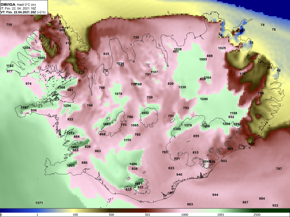
Task: Click the map value '1038'
Action: tap(178, 49)
